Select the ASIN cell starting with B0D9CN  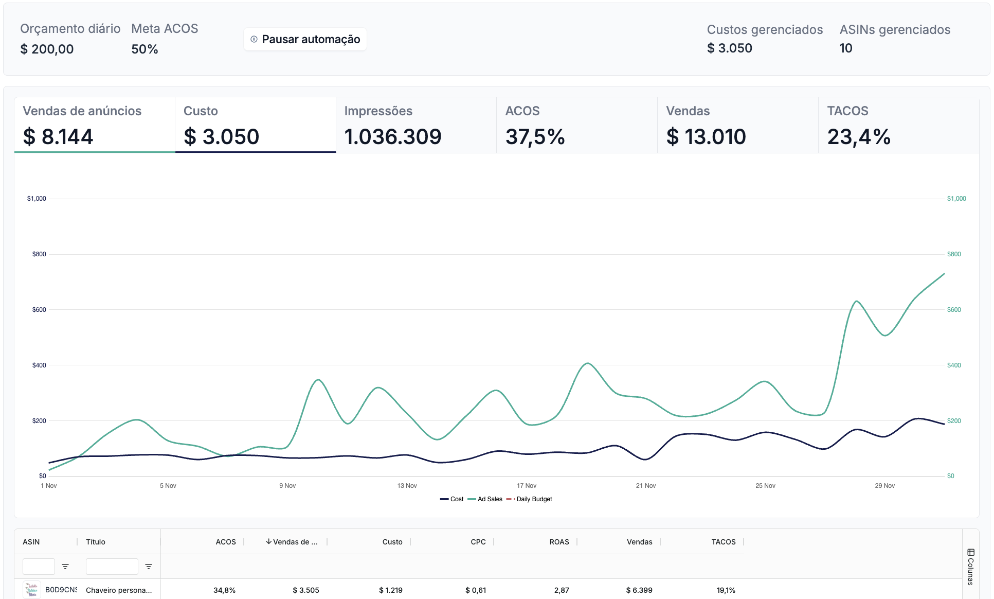61,590
